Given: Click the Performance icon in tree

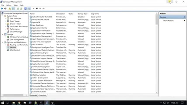Looking at the screenshot, I should tap(8, 29).
